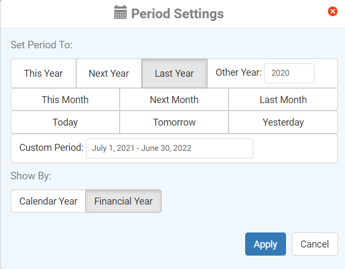Click the Period Settings title text
This screenshot has height=269, width=345.
tap(178, 13)
